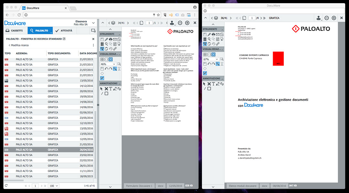The width and height of the screenshot is (349, 193).
Task: Click the print icon in left viewer Strumenti
Action: [x=111, y=39]
